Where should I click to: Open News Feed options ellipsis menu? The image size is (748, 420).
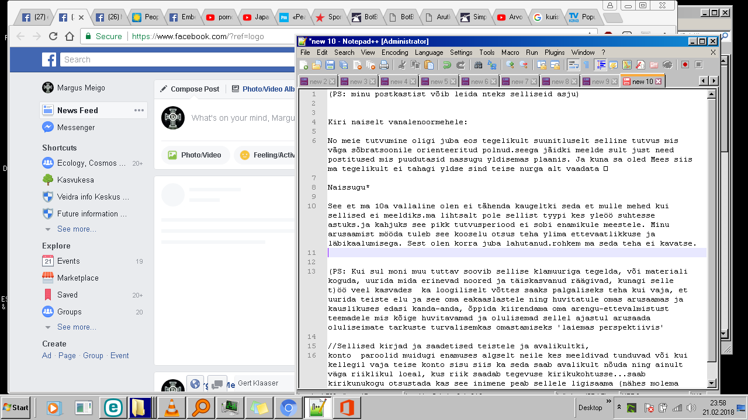tap(139, 110)
